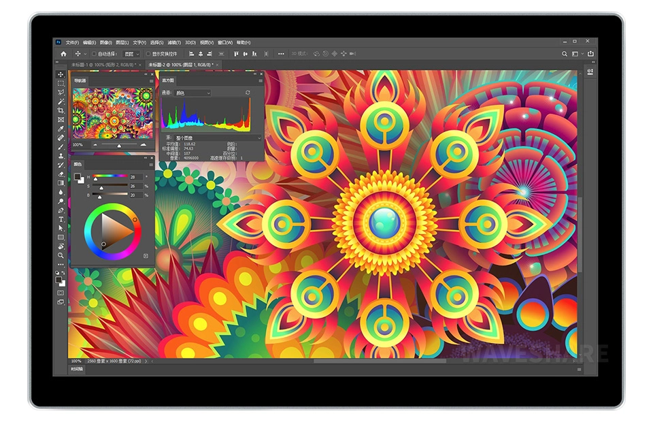Open the 源 source dropdown showing 整个图像
This screenshot has height=422, width=653.
point(218,137)
